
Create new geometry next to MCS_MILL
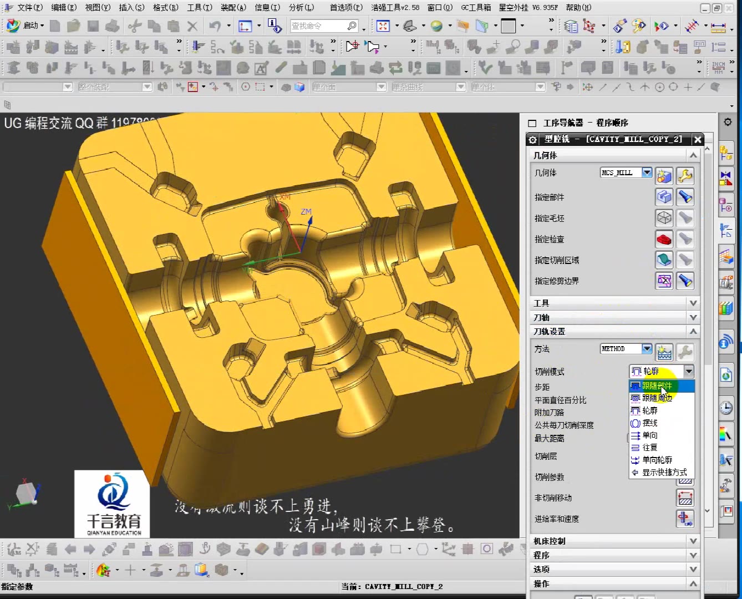(664, 176)
